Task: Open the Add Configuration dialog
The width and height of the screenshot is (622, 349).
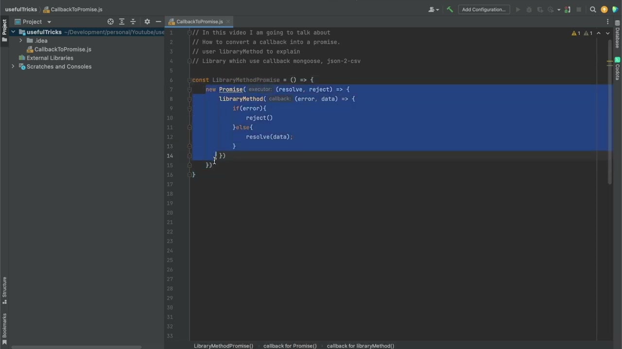Action: (x=484, y=9)
